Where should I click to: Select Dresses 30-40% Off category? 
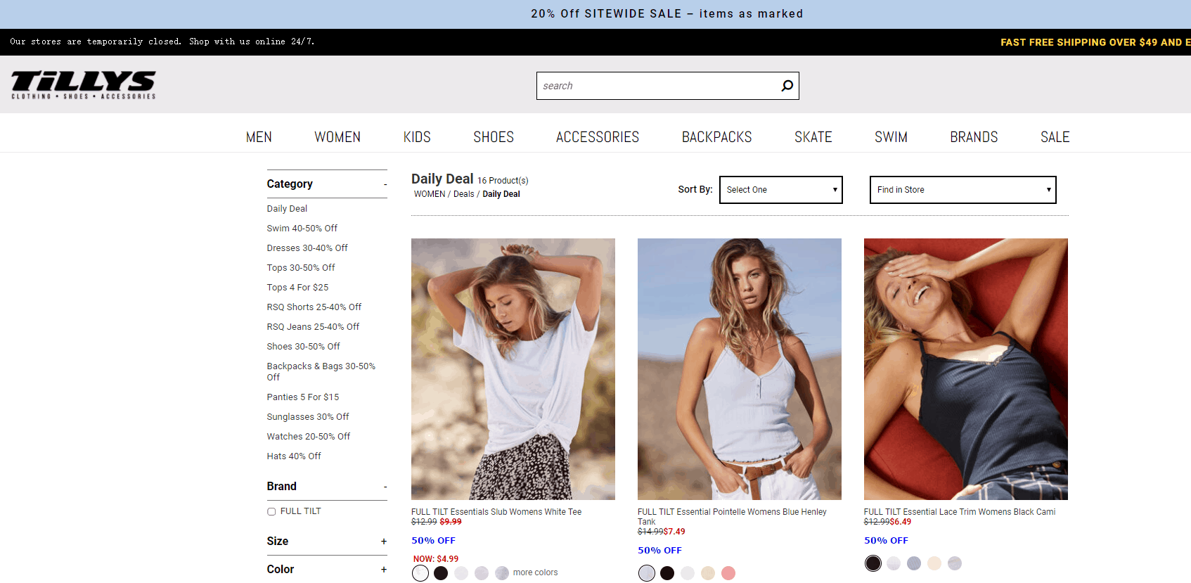click(x=307, y=248)
